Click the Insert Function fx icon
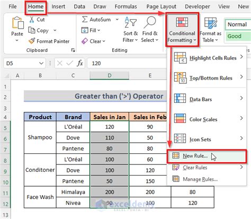Screen dimensions: 251x219 click(x=80, y=63)
